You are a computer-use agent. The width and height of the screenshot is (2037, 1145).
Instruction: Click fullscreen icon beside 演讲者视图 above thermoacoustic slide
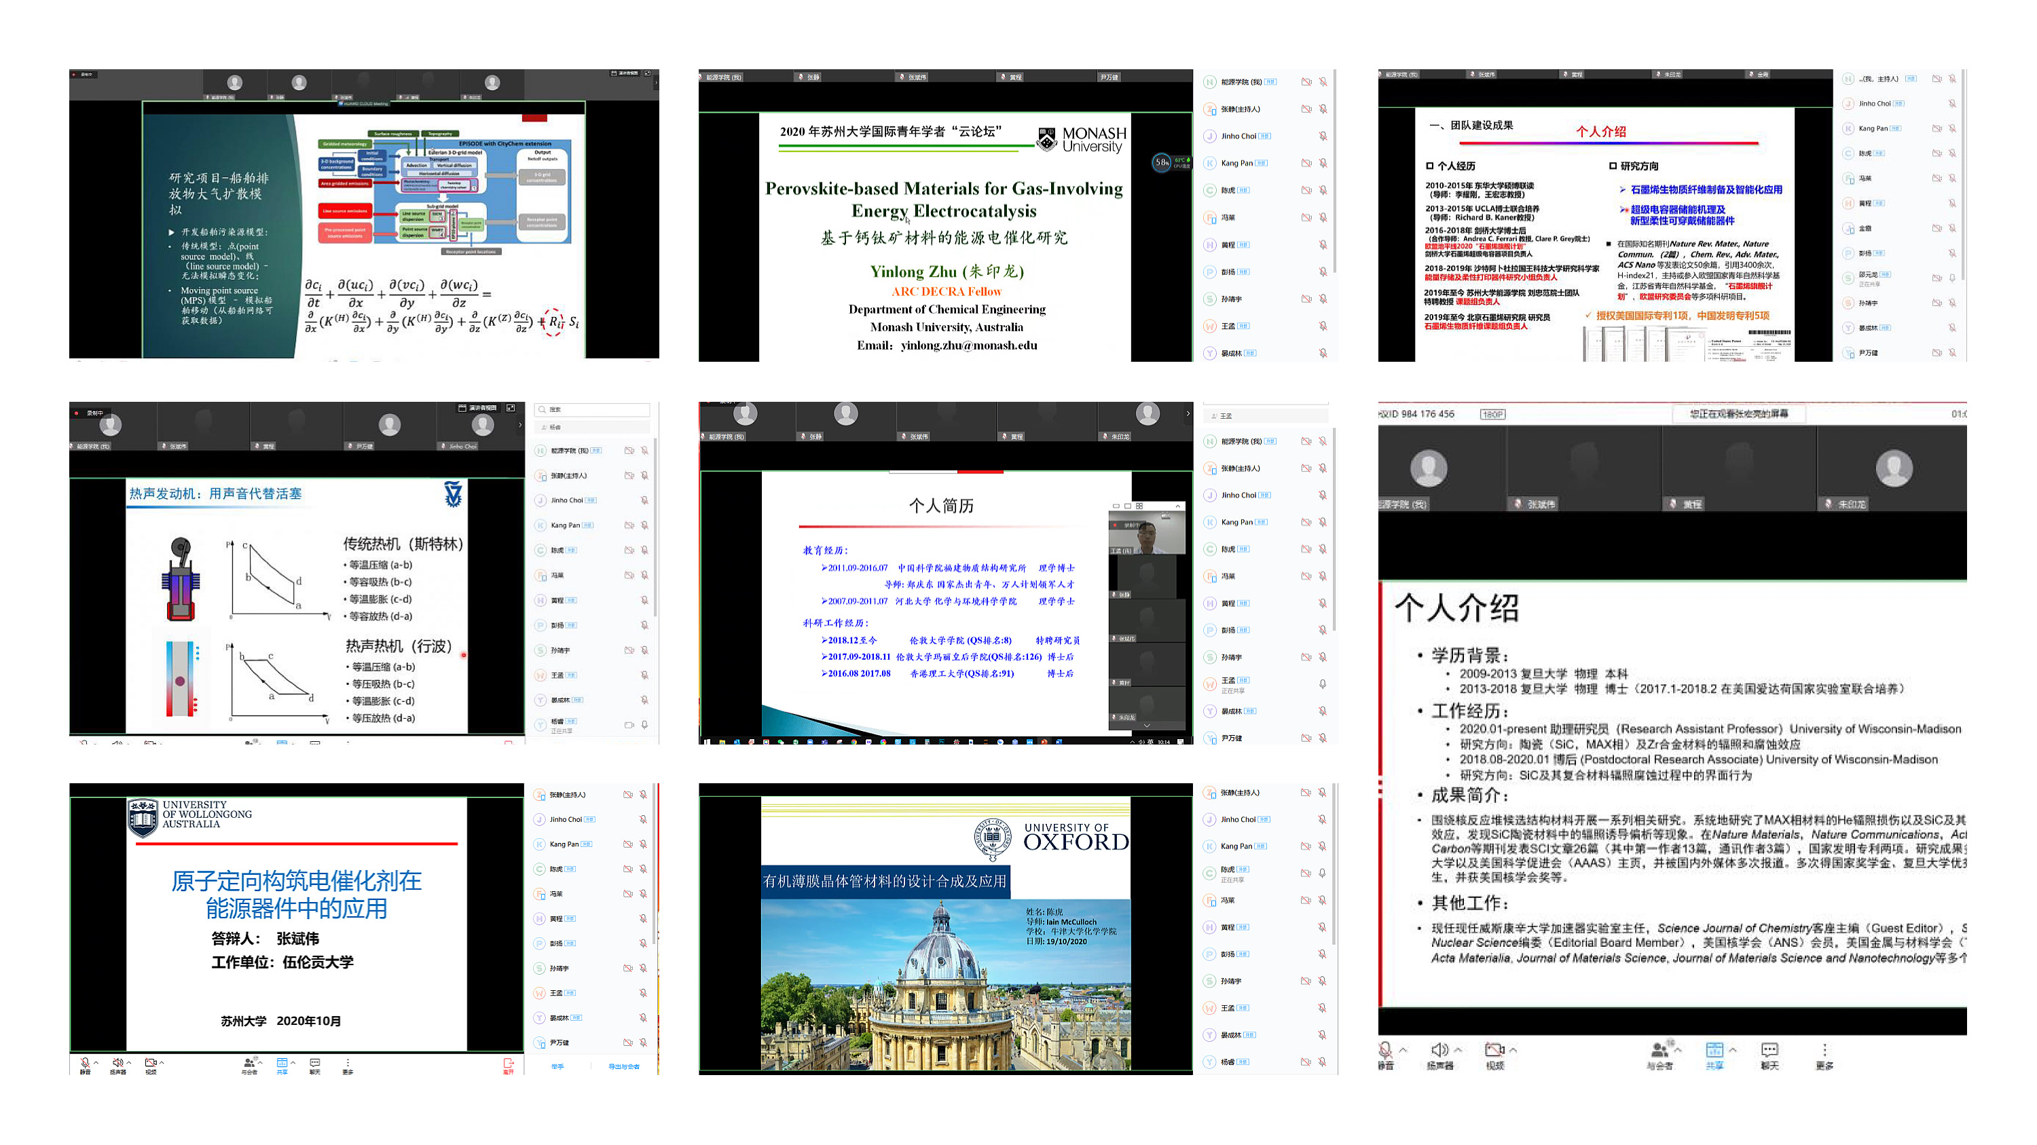tap(511, 408)
